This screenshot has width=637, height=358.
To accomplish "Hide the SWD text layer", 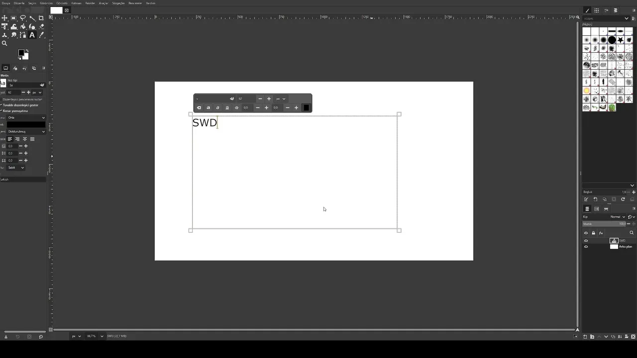I will [x=586, y=241].
